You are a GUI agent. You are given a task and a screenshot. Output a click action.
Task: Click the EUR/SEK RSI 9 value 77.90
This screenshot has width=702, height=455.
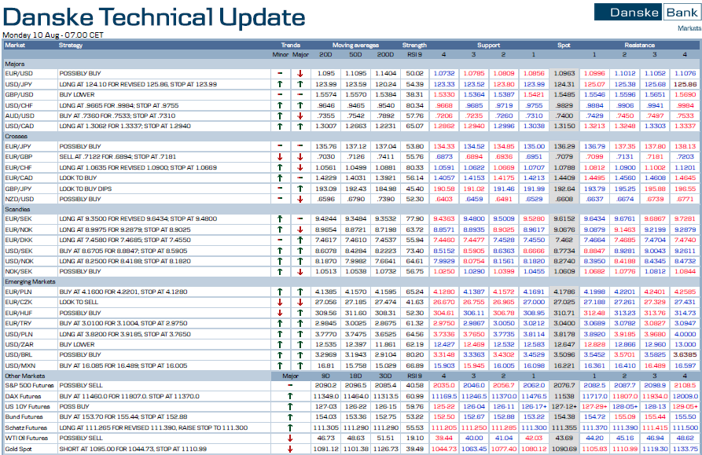[x=414, y=219]
